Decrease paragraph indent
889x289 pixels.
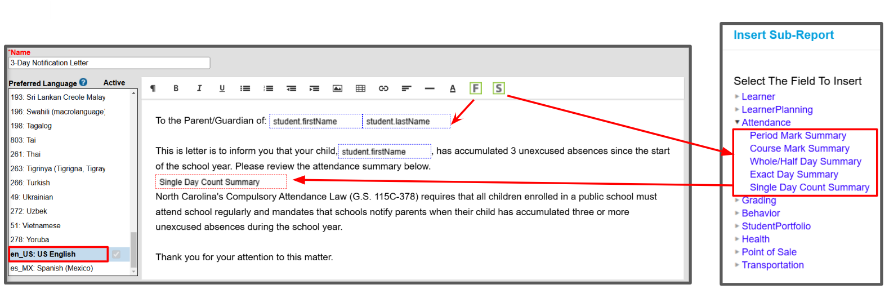click(291, 88)
